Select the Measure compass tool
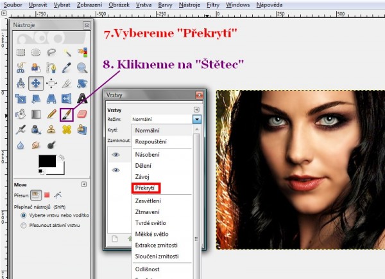The width and height of the screenshot is (385, 279). pos(21,84)
